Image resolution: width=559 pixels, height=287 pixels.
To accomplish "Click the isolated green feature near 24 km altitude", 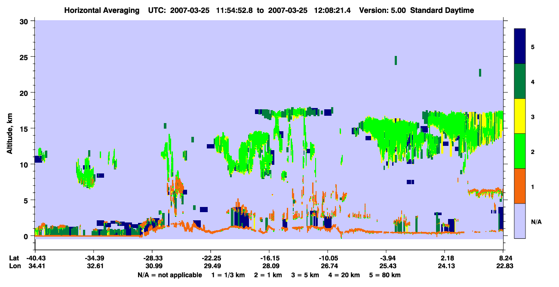I will pyautogui.click(x=396, y=60).
